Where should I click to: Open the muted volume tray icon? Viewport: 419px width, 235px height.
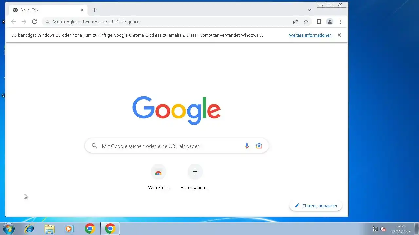[x=383, y=229]
